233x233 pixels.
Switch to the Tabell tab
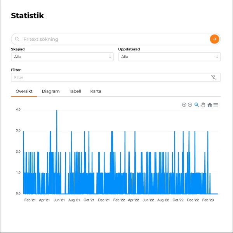(x=75, y=91)
